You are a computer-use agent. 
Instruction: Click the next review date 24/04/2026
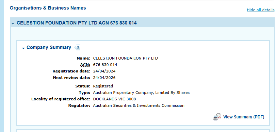point(104,78)
